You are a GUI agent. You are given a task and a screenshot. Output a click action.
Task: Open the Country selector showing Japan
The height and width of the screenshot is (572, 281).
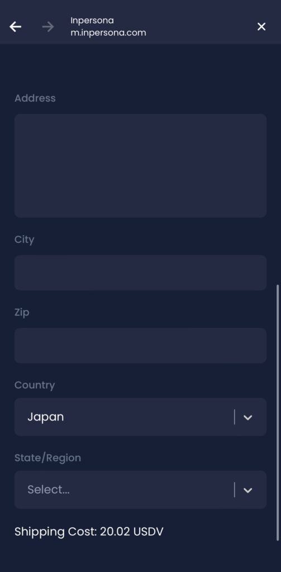point(141,417)
